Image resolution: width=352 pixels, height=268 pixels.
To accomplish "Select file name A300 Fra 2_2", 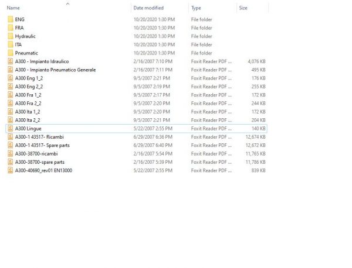I will [28, 104].
